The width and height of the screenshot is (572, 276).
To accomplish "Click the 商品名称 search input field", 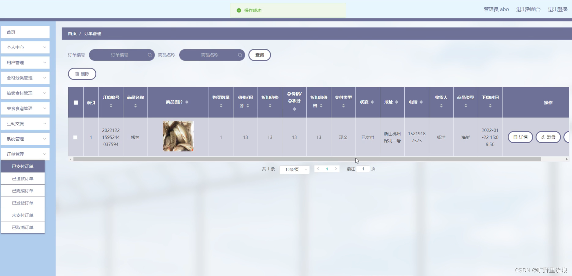I will pos(212,55).
